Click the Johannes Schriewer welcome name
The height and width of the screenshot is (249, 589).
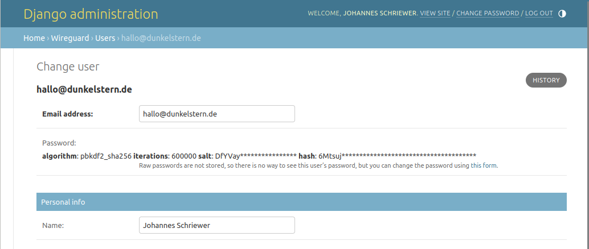tap(380, 13)
